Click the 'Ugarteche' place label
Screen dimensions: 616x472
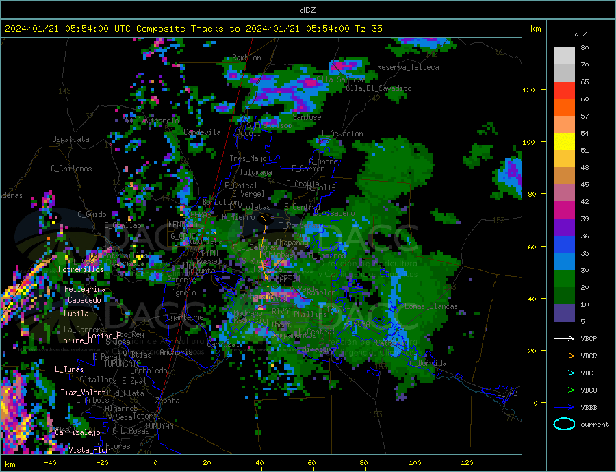pyautogui.click(x=185, y=317)
